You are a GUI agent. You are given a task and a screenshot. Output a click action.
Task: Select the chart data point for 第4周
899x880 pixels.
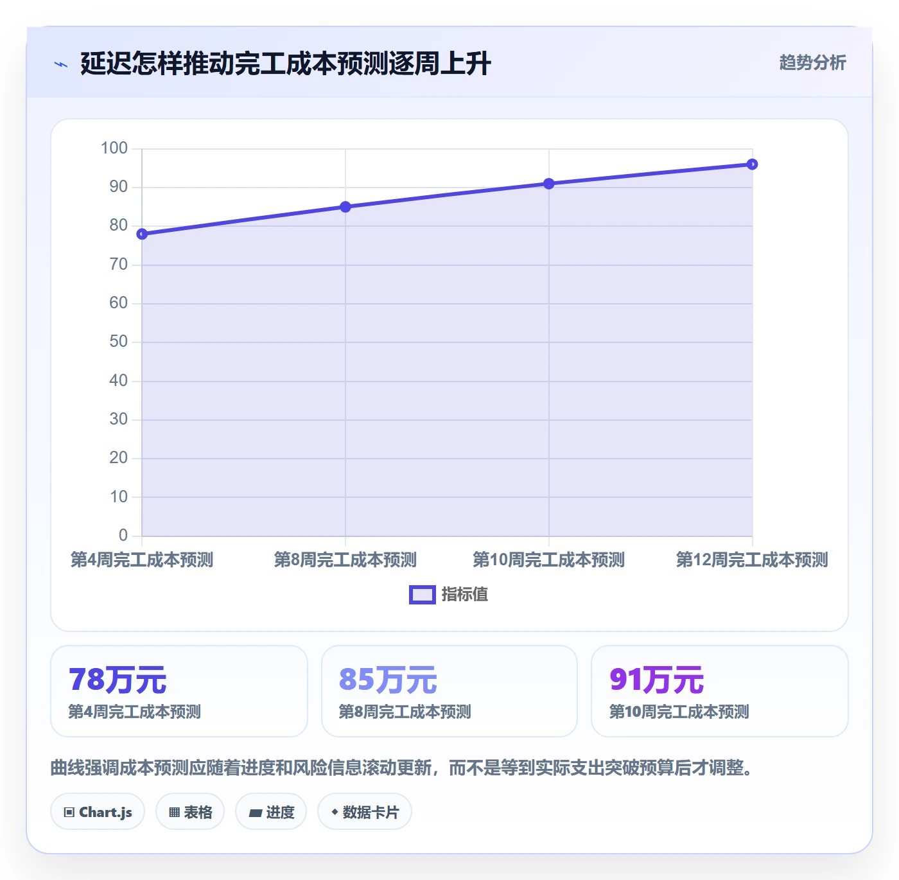pyautogui.click(x=142, y=234)
